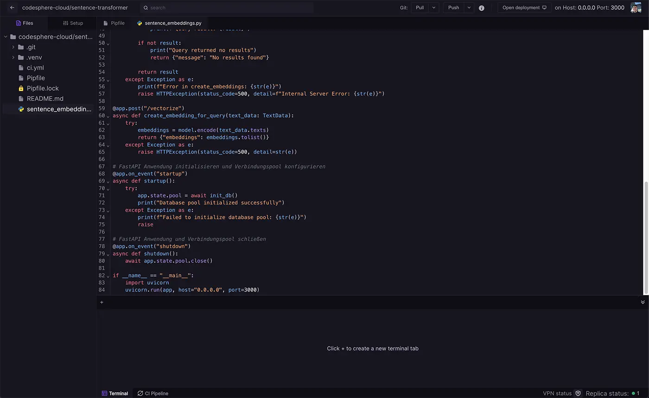Collapse the codesphere-cloud root folder
This screenshot has width=649, height=398.
pos(6,37)
